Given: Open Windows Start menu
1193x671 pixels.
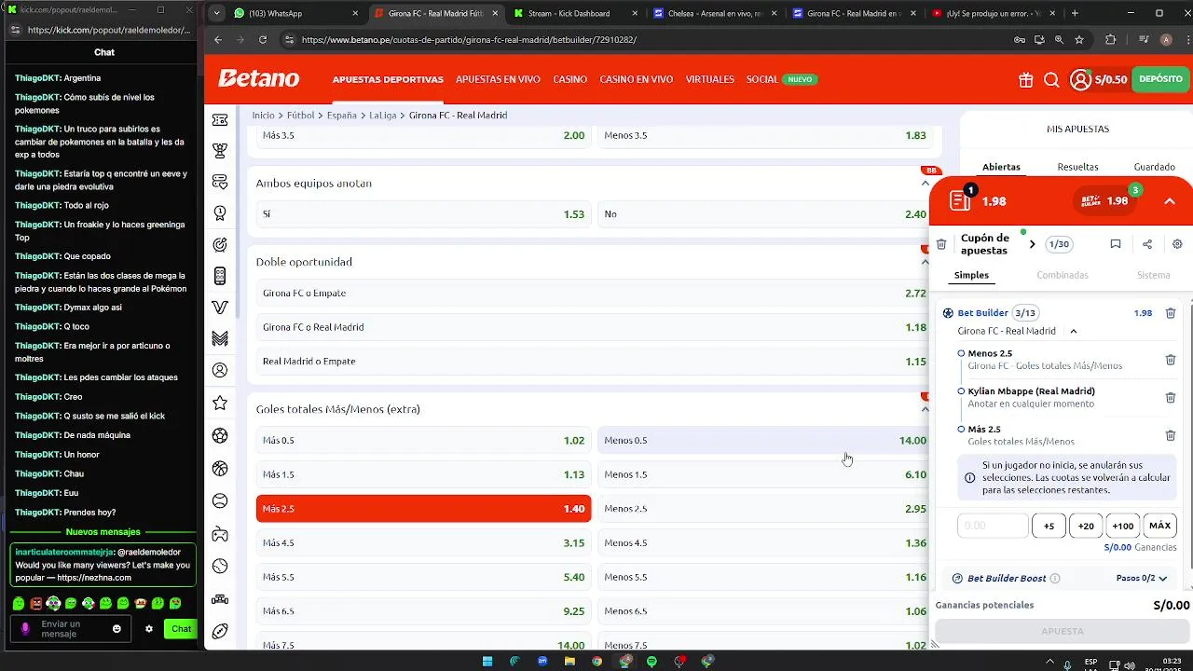Looking at the screenshot, I should click(x=487, y=662).
